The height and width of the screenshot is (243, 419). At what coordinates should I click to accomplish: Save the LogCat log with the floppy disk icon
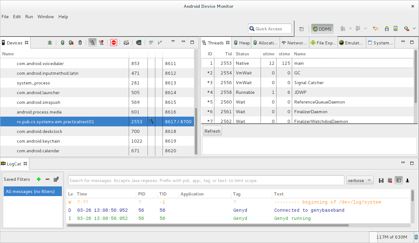(381, 180)
